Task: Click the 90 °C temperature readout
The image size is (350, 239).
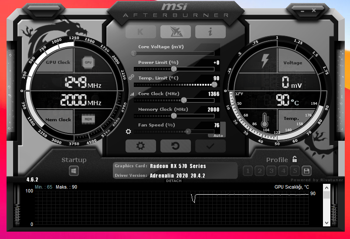Action: tap(287, 100)
